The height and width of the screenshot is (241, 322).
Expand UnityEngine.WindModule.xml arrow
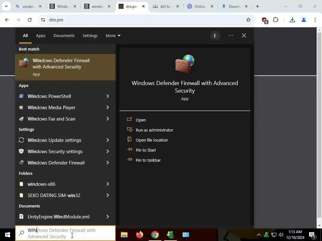[108, 217]
